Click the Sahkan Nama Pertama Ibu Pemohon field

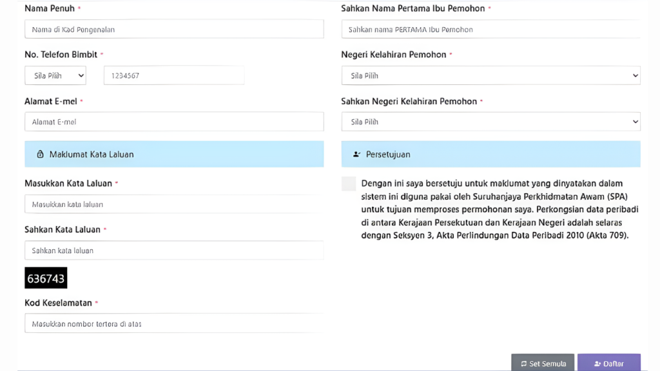click(x=490, y=29)
